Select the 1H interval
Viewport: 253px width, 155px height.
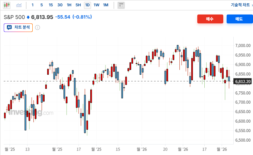click(x=69, y=5)
